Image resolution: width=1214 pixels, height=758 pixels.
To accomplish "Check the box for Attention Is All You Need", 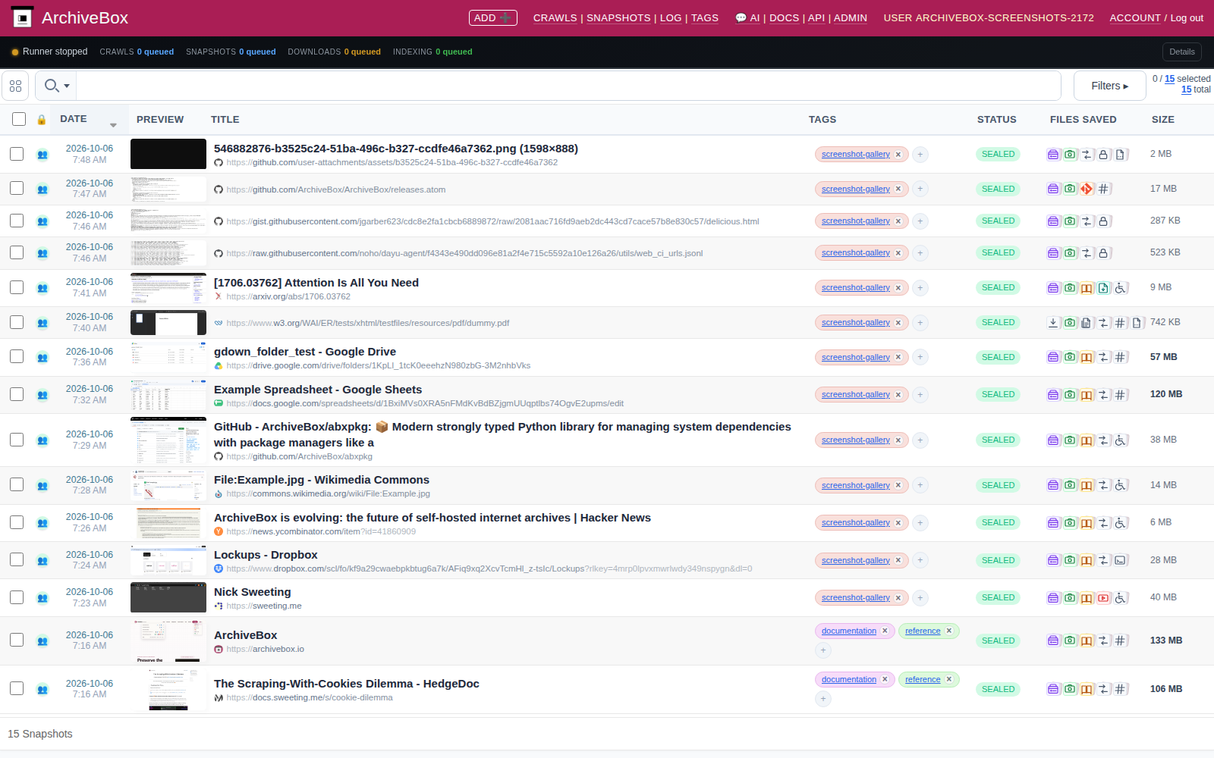I will point(17,287).
